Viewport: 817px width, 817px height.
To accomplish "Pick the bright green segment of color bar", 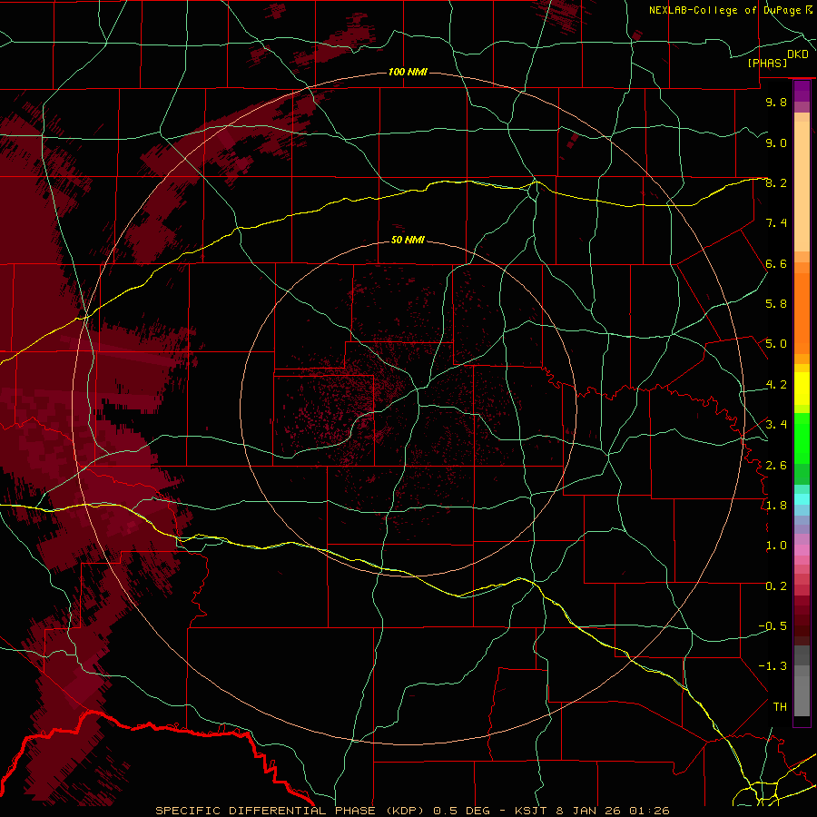I will point(802,438).
